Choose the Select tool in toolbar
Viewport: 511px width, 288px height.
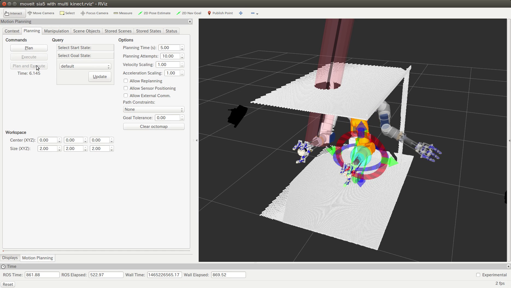coord(67,13)
